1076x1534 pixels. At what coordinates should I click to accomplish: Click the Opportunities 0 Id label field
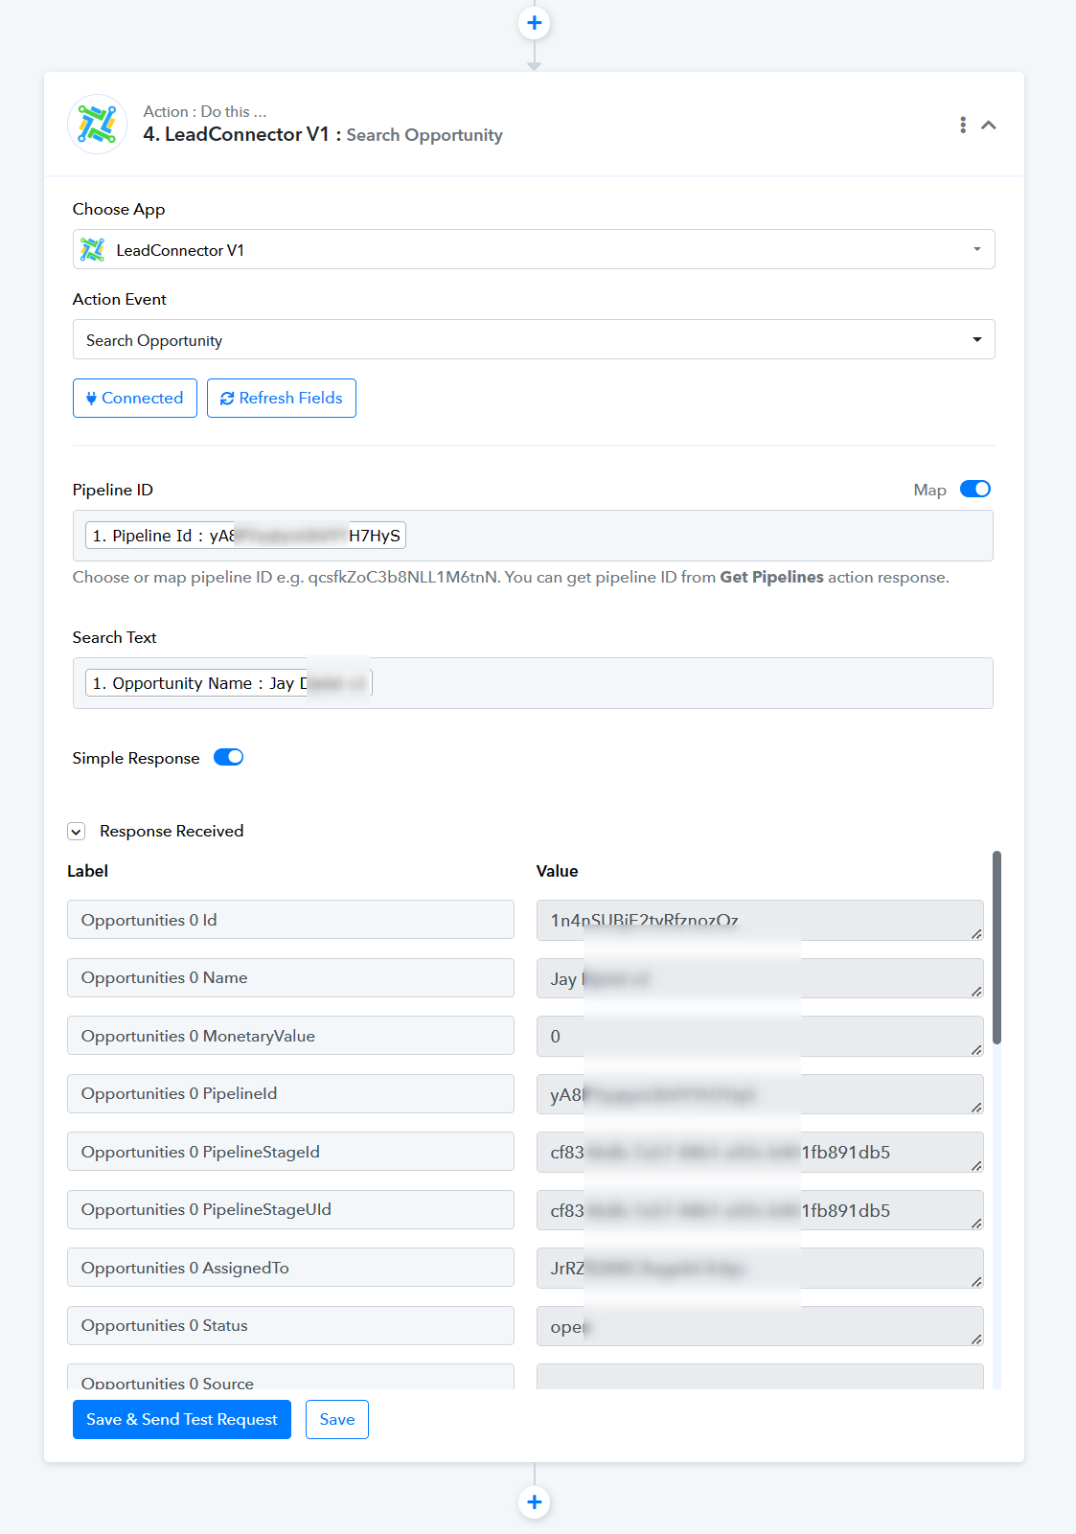(290, 920)
